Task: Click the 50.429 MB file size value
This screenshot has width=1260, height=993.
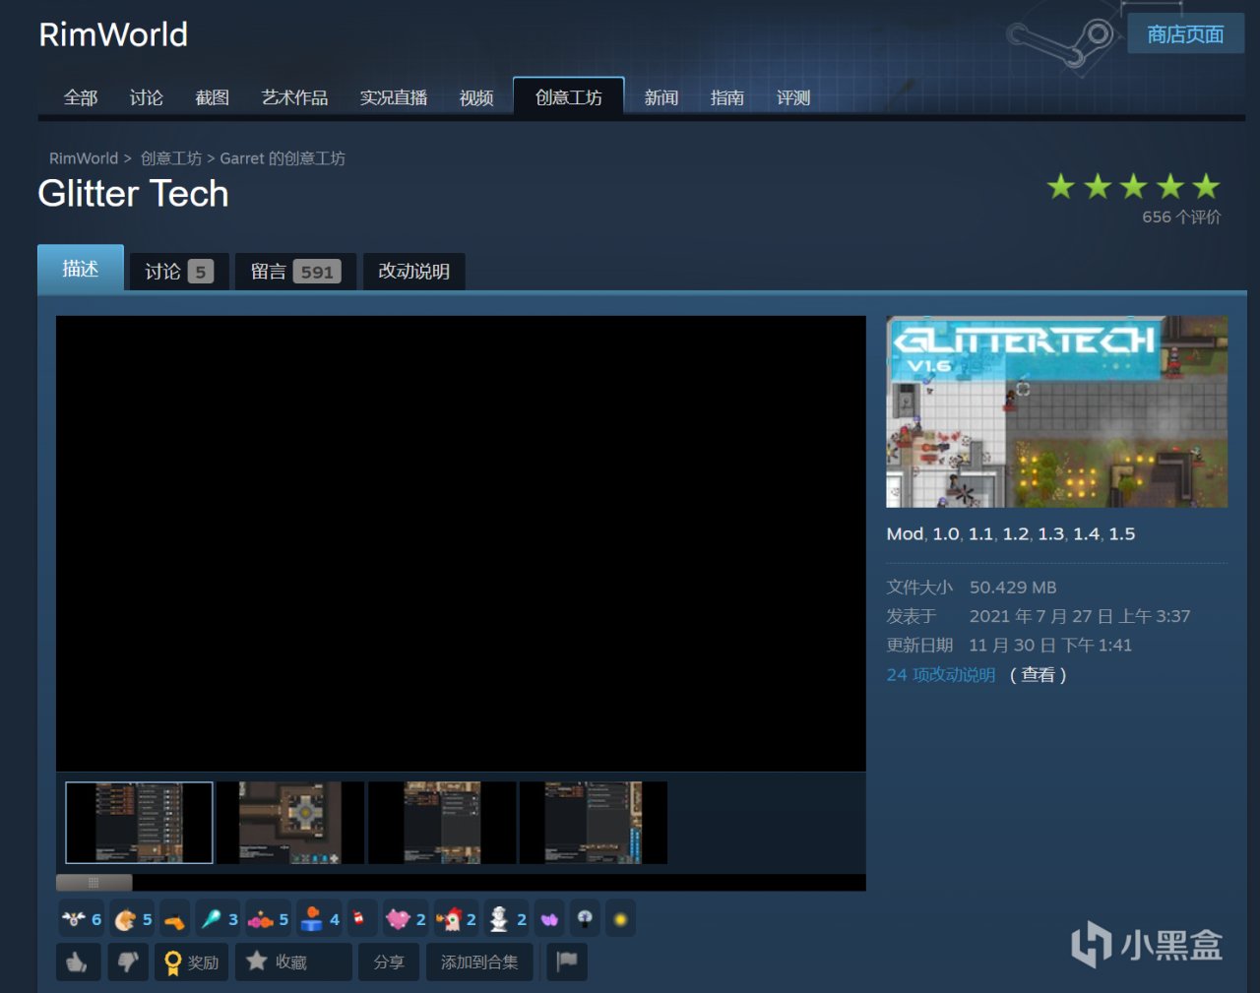Action: pos(1013,588)
